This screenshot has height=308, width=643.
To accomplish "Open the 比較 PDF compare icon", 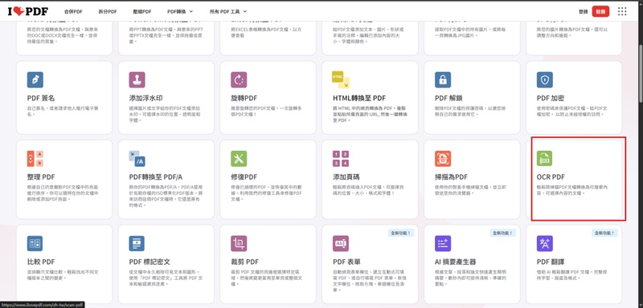I will click(35, 243).
